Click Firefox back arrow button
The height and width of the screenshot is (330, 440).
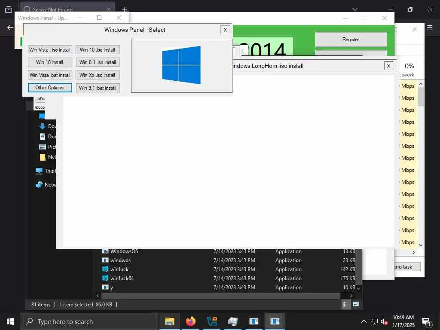[10, 27]
